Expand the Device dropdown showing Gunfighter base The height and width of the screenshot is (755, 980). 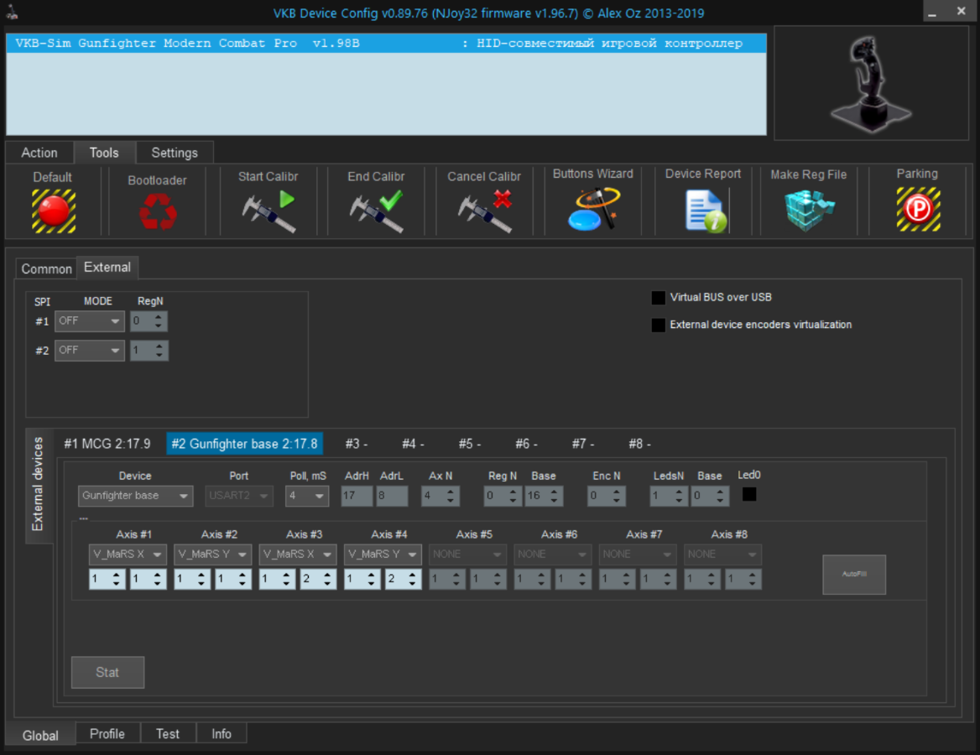point(136,496)
